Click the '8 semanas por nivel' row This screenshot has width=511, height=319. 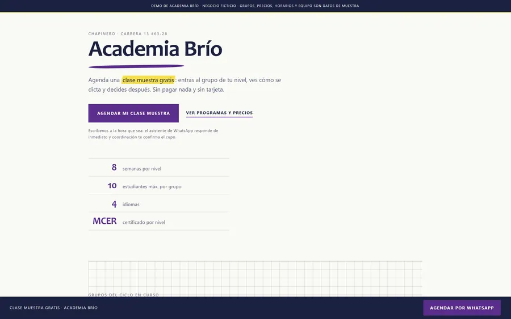[159, 168]
